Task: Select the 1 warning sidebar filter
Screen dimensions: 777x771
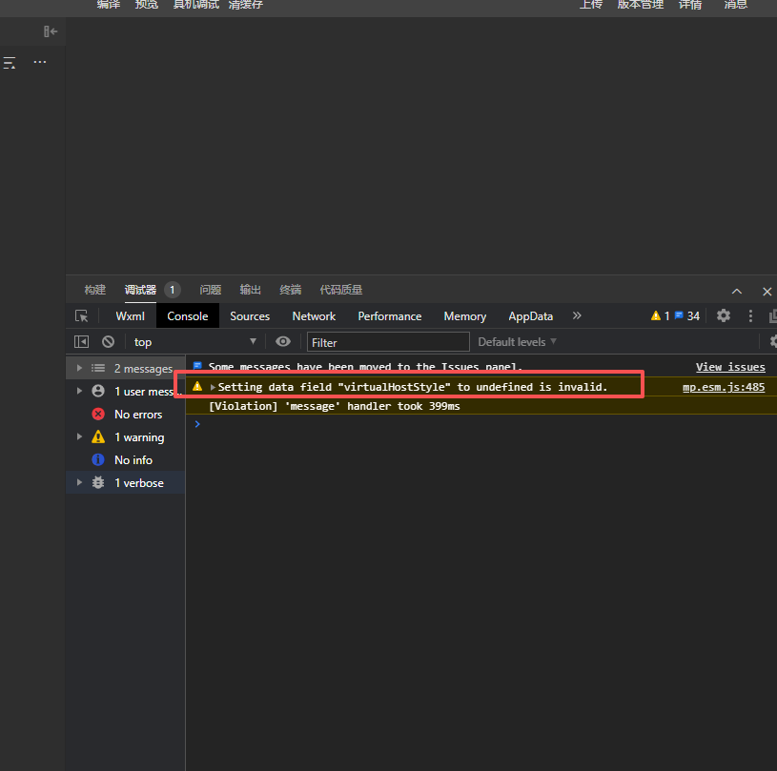Action: coord(139,437)
